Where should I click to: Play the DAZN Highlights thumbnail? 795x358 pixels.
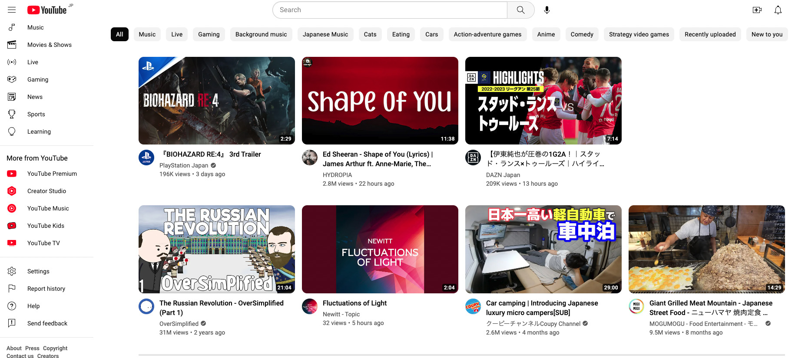click(543, 101)
